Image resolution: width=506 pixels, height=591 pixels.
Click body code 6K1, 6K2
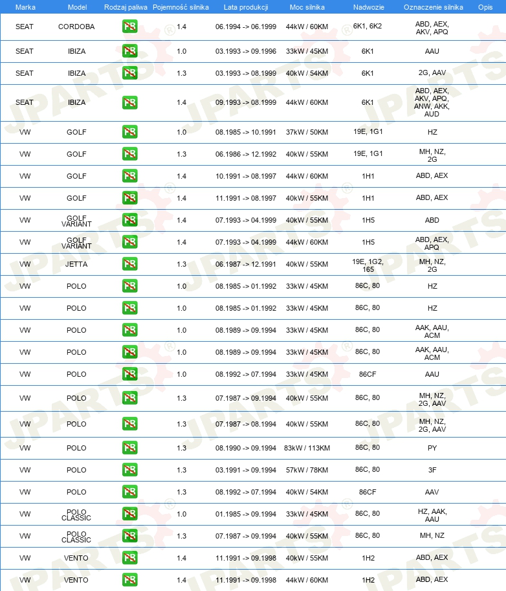tap(368, 26)
